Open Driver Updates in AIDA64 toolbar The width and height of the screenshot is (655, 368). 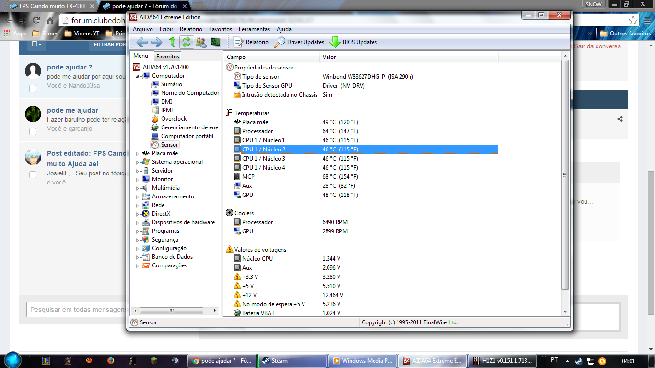[299, 42]
